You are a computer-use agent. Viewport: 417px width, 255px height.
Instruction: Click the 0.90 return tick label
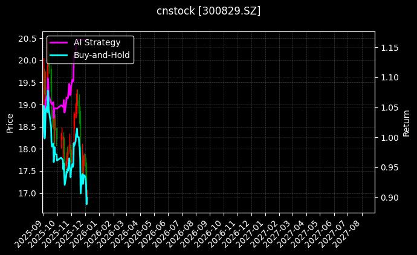[x=390, y=198]
